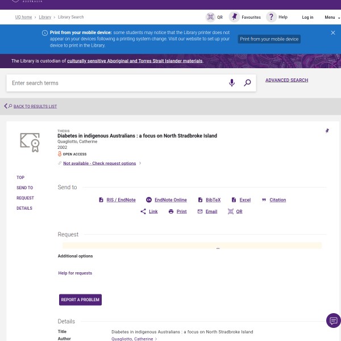Dismiss the blue print notice banner
Image resolution: width=341 pixels, height=341 pixels.
[x=333, y=33]
